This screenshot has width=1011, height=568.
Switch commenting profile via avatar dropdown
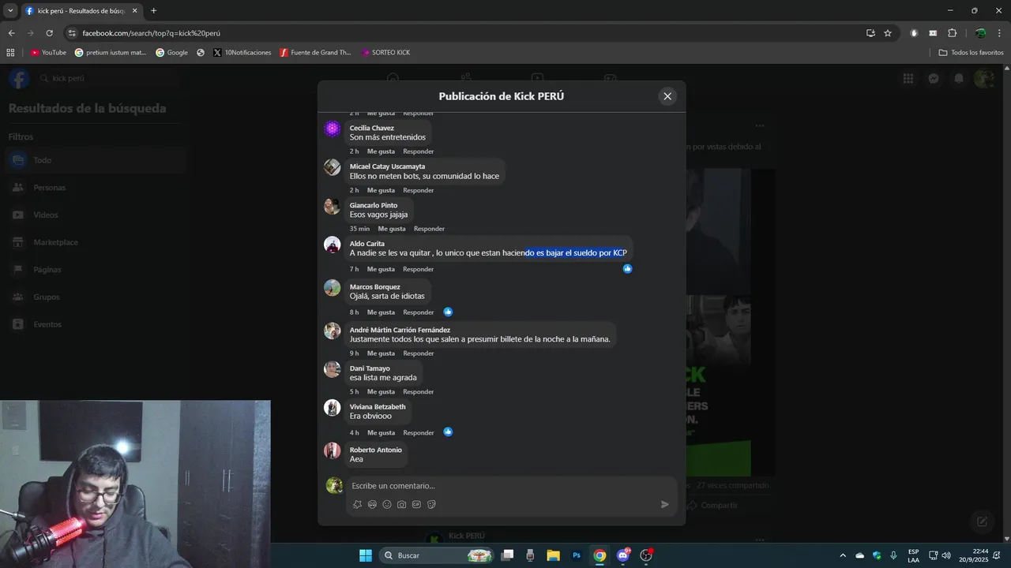(x=334, y=486)
